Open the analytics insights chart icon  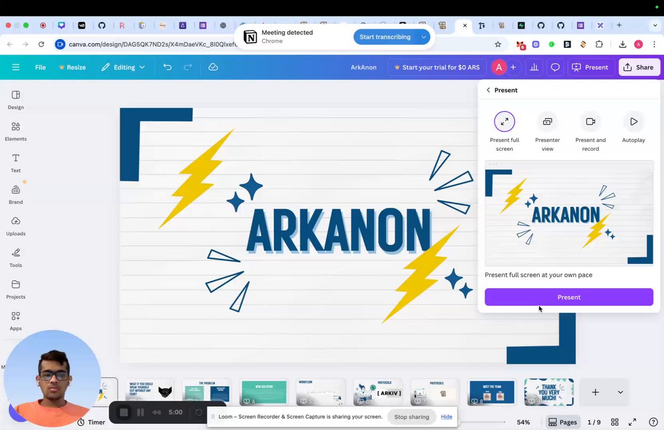tap(534, 67)
